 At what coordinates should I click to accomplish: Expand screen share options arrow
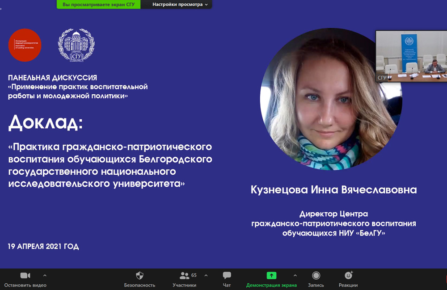click(x=295, y=276)
